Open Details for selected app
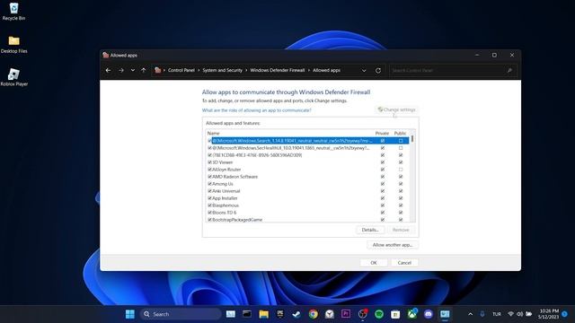The height and width of the screenshot is (323, 575). 370,230
